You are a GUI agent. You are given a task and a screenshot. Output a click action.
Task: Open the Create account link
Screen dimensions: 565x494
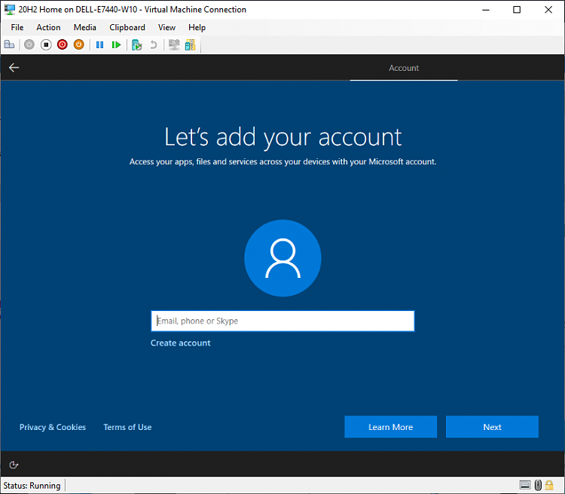[x=181, y=343]
